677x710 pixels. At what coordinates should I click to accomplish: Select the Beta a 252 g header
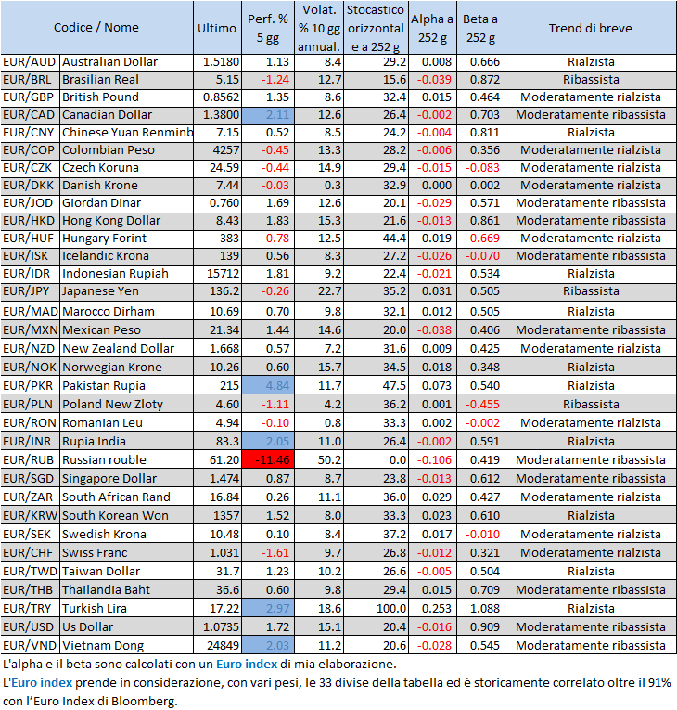coord(480,28)
